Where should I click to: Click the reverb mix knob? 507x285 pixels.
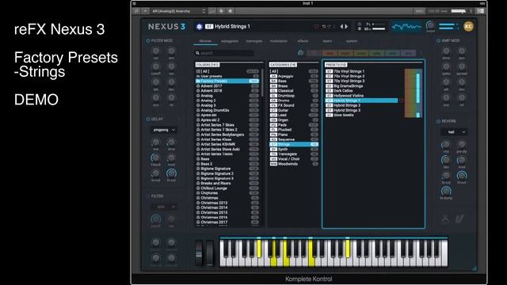click(446, 144)
